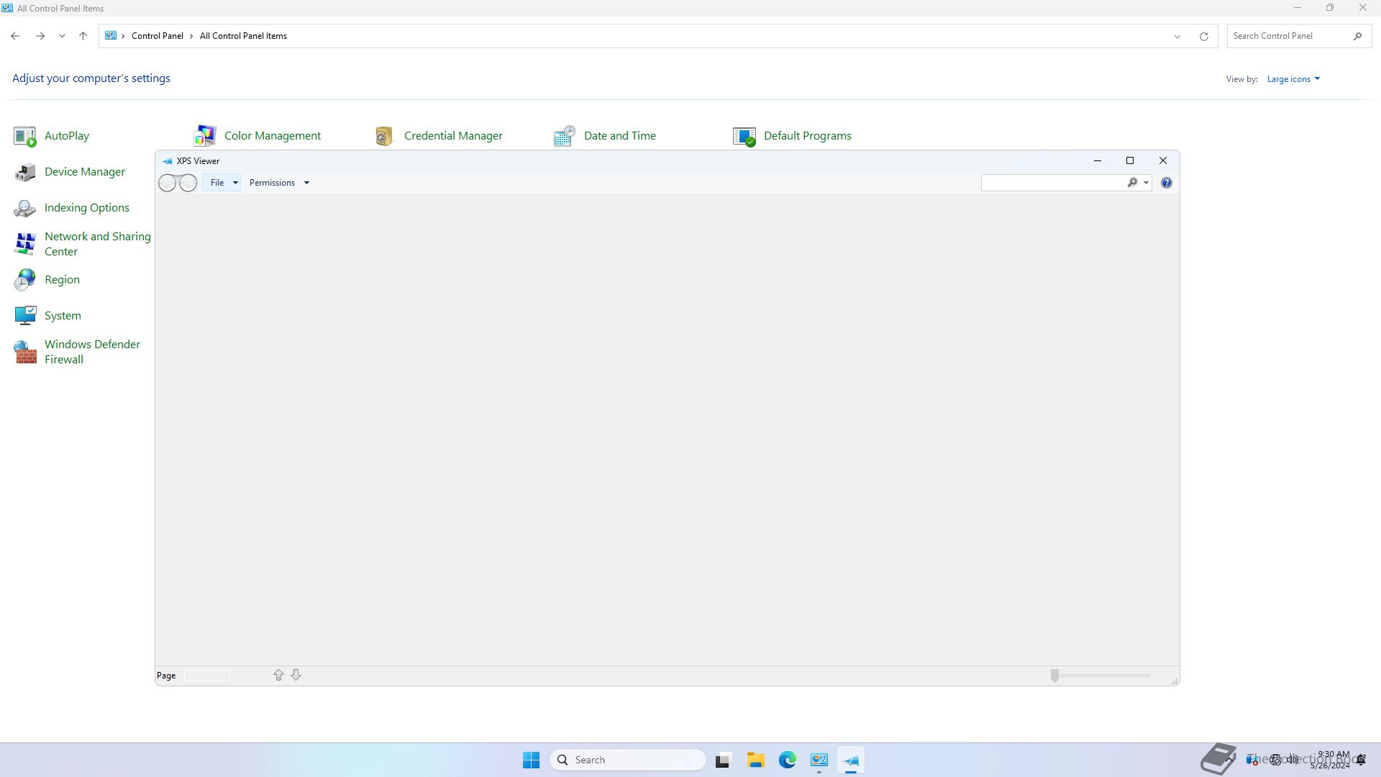Open the Permissions menu
This screenshot has height=777, width=1381.
click(278, 183)
